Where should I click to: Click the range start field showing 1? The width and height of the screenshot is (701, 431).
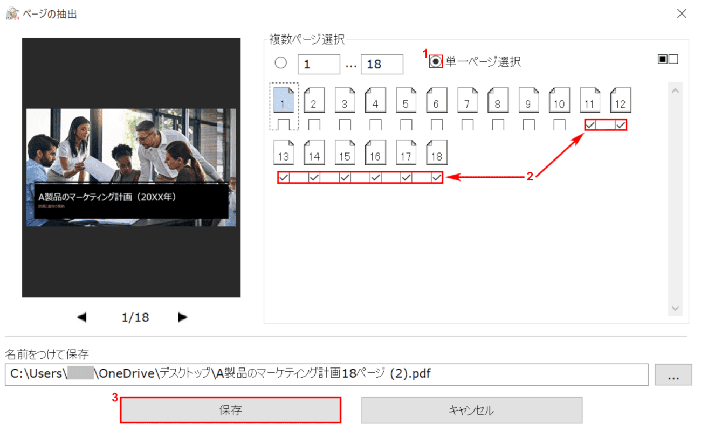coord(319,64)
